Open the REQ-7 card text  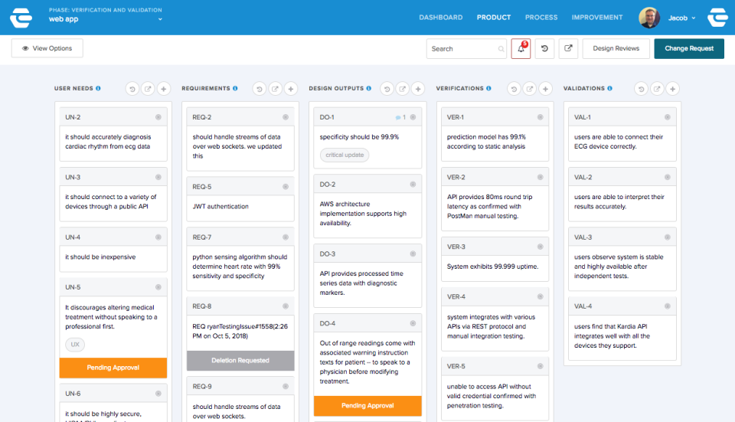coord(240,267)
